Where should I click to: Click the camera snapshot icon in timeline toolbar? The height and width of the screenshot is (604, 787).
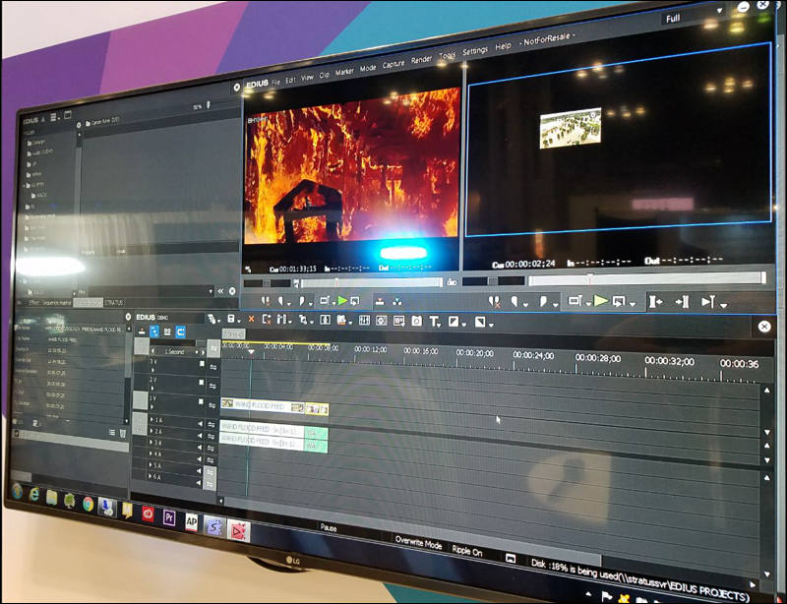click(x=416, y=321)
